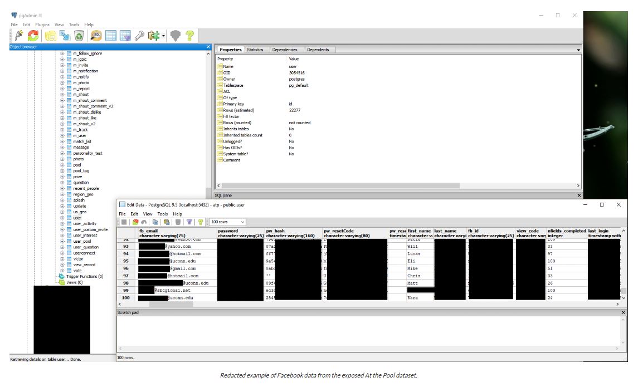Open the Tools menu in Edit Data window
This screenshot has height=387, width=643.
(163, 214)
